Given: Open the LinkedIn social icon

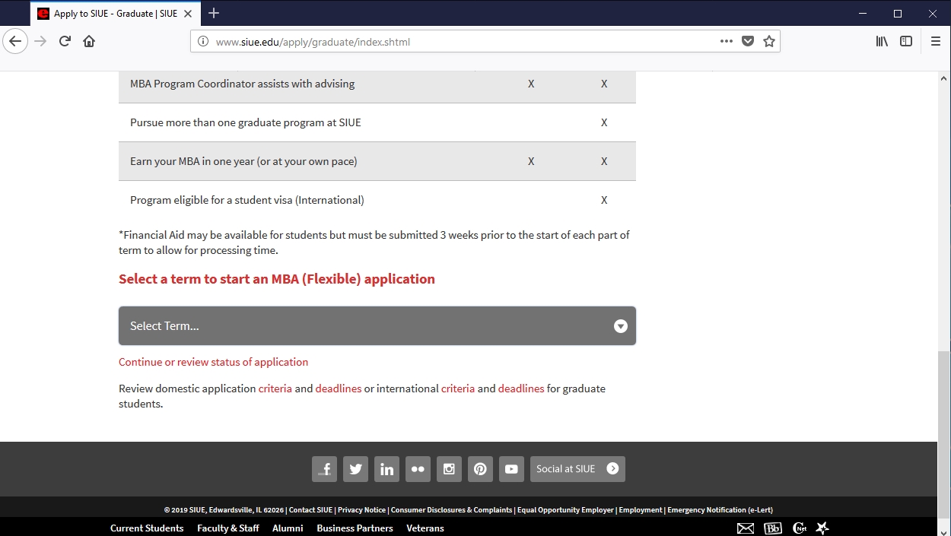Looking at the screenshot, I should (x=386, y=469).
